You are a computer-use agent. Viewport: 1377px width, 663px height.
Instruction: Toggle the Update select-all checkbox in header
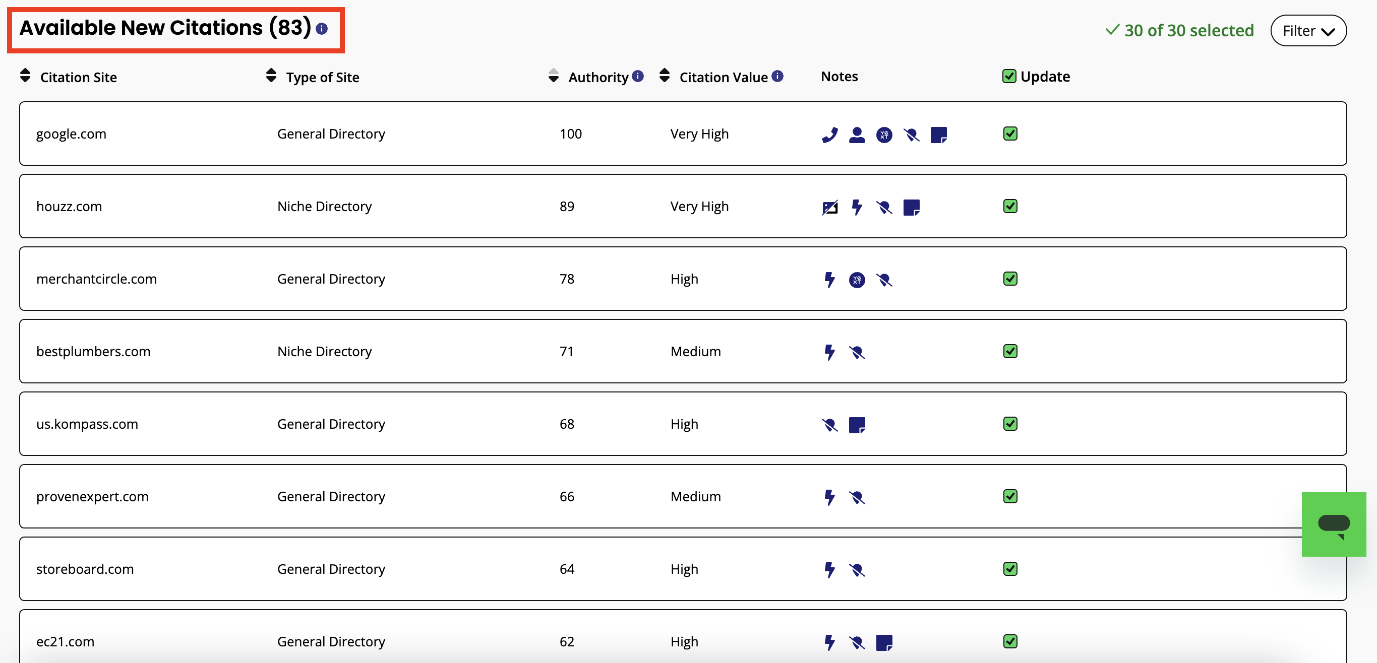coord(1009,77)
